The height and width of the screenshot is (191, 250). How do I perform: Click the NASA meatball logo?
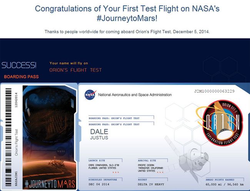(x=90, y=95)
